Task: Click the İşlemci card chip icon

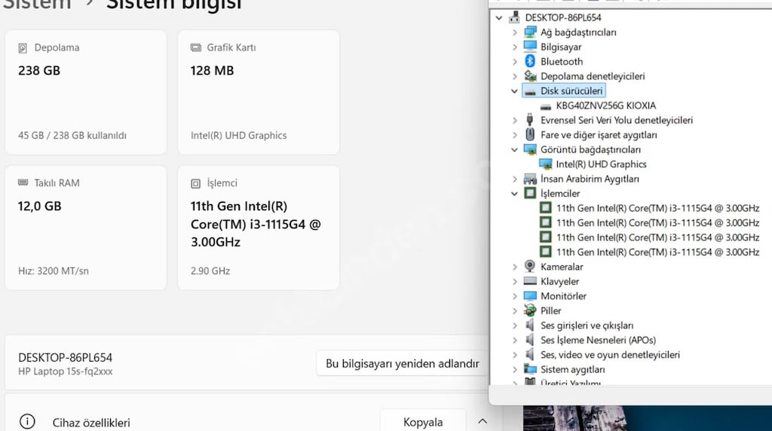Action: (x=195, y=184)
